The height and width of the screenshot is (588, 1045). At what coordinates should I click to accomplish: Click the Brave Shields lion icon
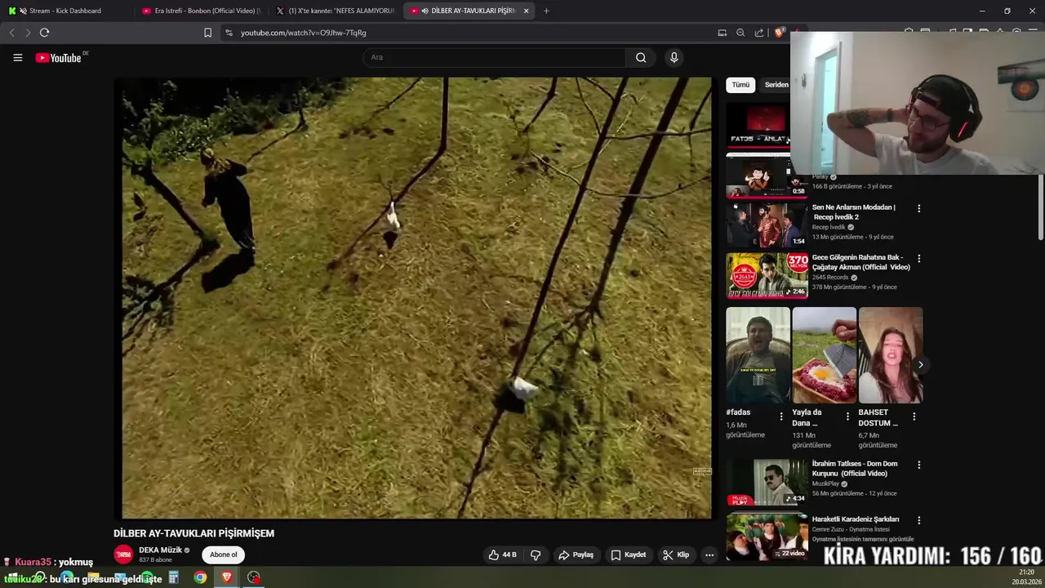click(x=780, y=33)
